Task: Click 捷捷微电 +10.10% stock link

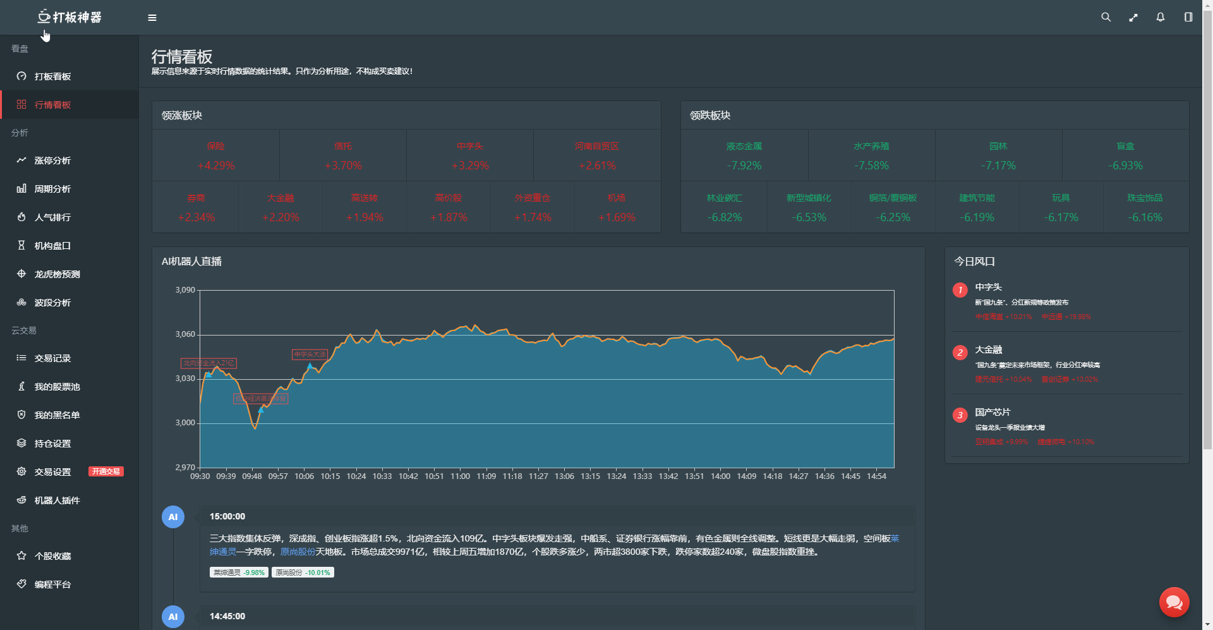Action: pos(1066,442)
